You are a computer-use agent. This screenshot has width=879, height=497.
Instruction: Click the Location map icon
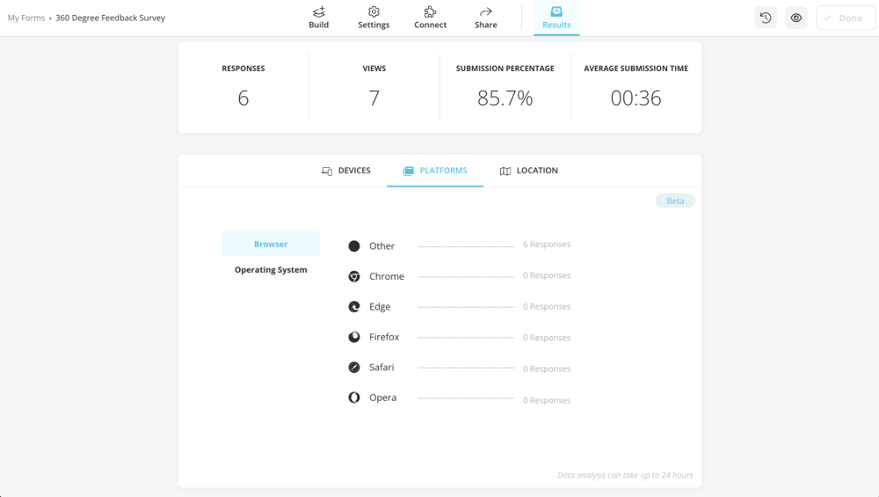pos(505,171)
